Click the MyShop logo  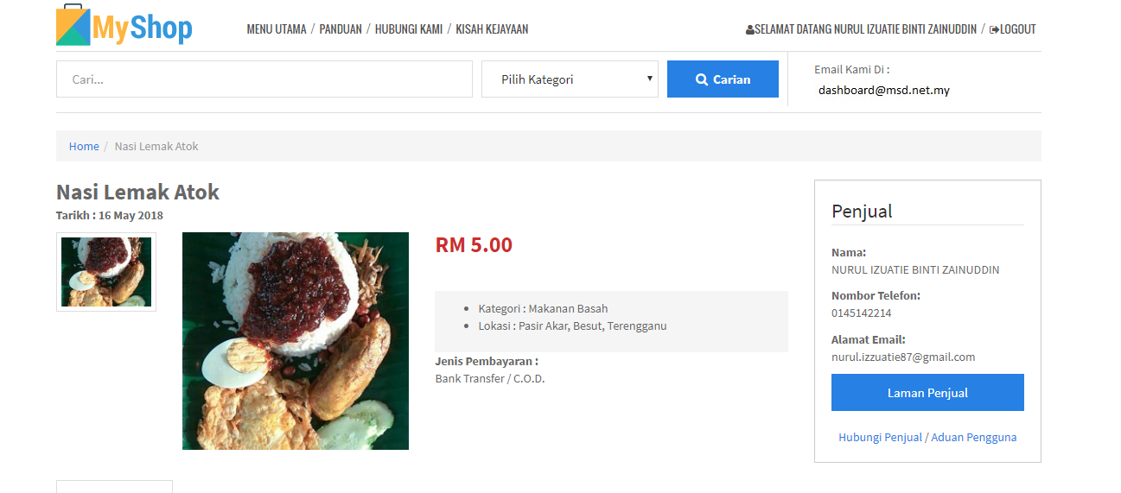pos(124,26)
